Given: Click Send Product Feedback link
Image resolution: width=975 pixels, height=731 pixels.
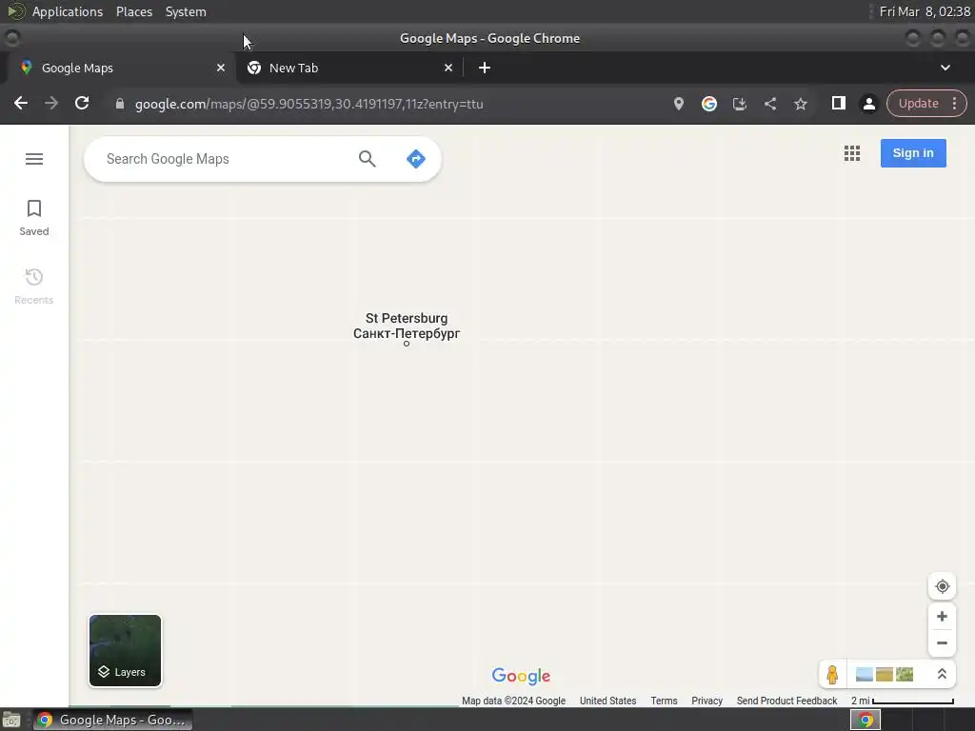Looking at the screenshot, I should [x=786, y=701].
